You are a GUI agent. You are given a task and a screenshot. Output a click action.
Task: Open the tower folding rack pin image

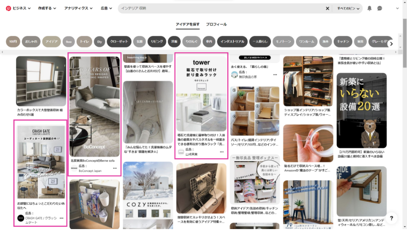tap(201, 94)
